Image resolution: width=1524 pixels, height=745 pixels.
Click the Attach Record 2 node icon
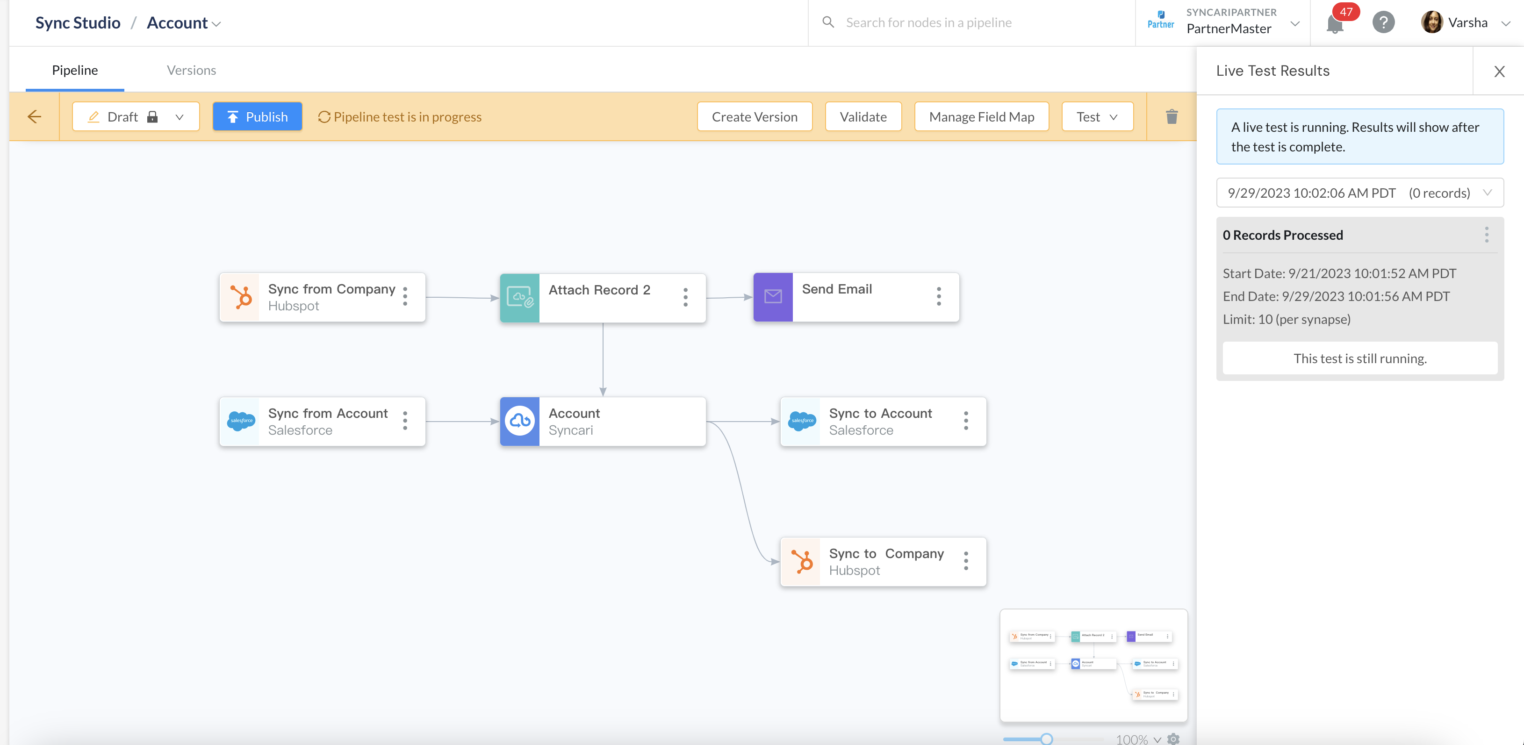tap(519, 297)
